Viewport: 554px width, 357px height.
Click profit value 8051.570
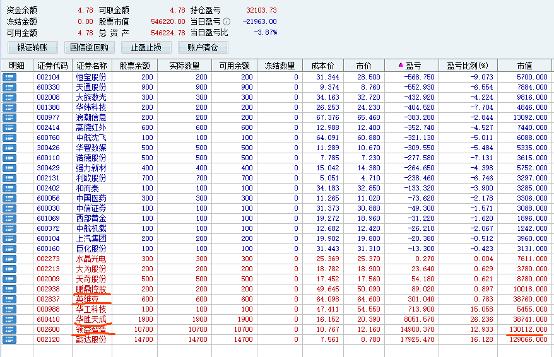tap(420, 320)
